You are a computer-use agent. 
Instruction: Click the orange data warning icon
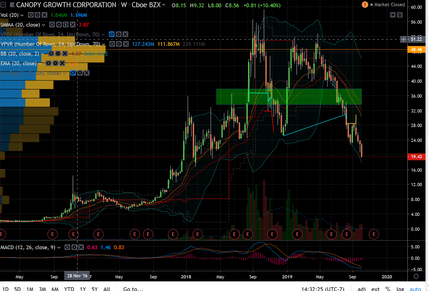click(365, 5)
